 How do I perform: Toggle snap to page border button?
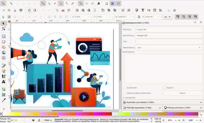(107, 3)
